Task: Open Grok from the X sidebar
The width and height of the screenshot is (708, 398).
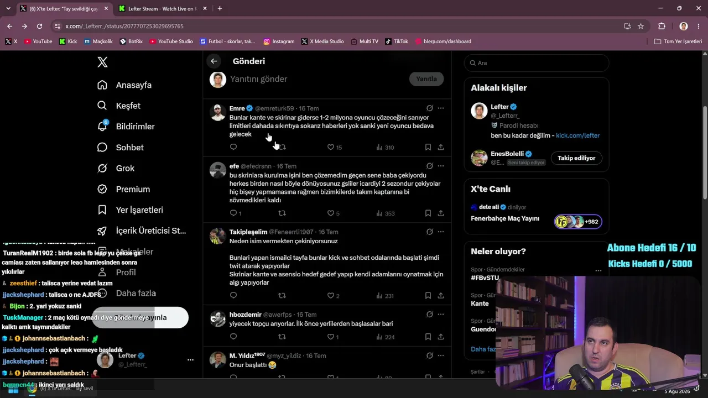Action: (116, 168)
